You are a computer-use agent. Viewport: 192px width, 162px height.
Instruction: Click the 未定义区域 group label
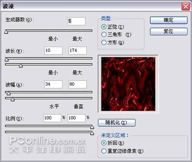[114, 135]
